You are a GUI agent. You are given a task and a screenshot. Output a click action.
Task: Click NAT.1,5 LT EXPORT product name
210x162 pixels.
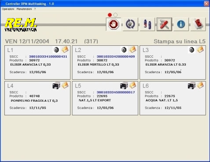point(95,100)
